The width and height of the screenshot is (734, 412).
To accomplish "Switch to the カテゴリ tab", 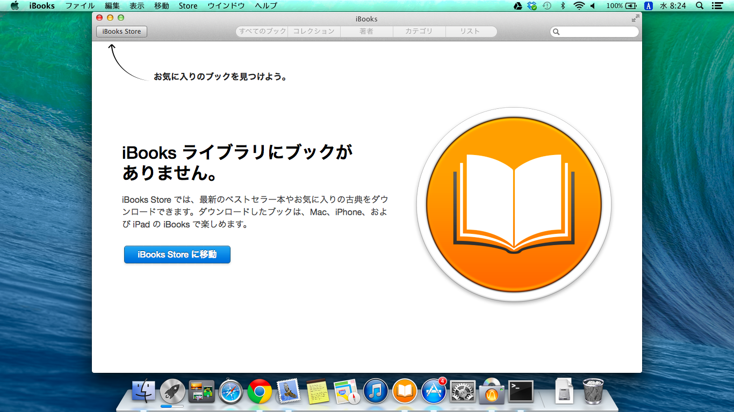I will pos(419,32).
